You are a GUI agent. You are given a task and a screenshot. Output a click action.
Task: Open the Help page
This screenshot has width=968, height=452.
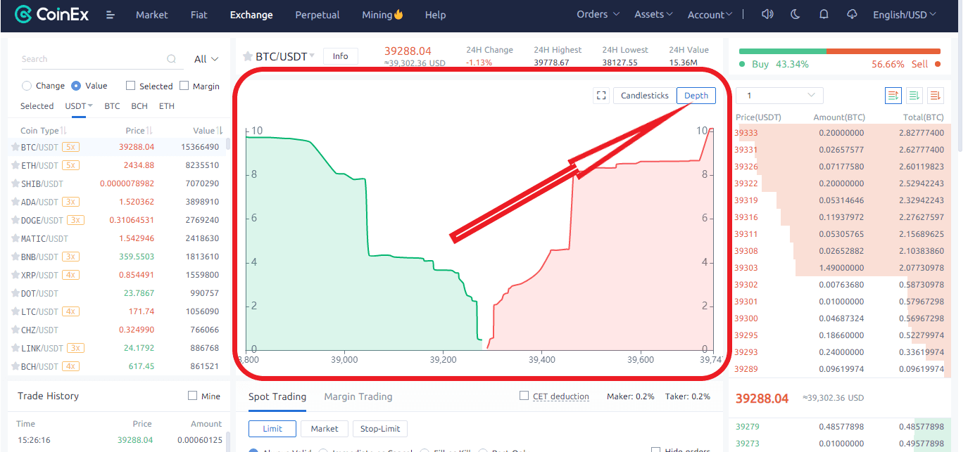pos(436,15)
